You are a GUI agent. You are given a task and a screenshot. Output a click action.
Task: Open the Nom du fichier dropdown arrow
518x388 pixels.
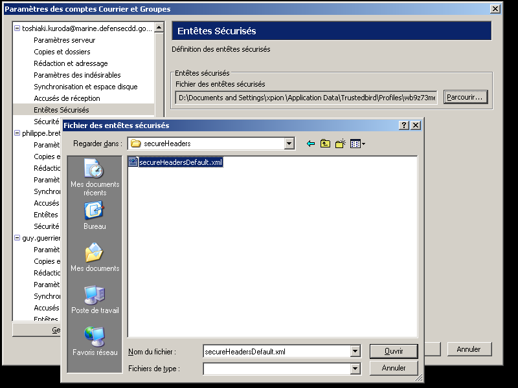click(x=355, y=352)
